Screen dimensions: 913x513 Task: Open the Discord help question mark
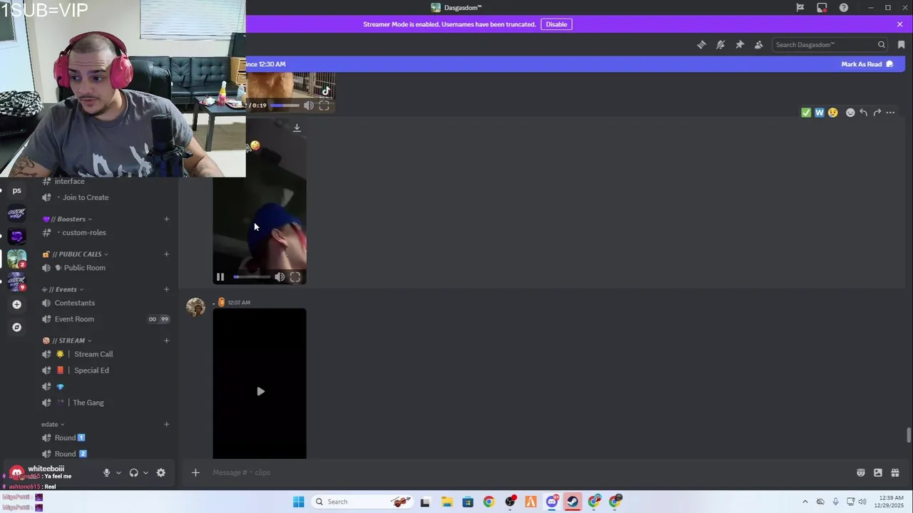(x=844, y=8)
